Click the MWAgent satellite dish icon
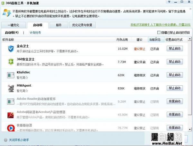Viewport: 193px width, 146px height. [11, 88]
